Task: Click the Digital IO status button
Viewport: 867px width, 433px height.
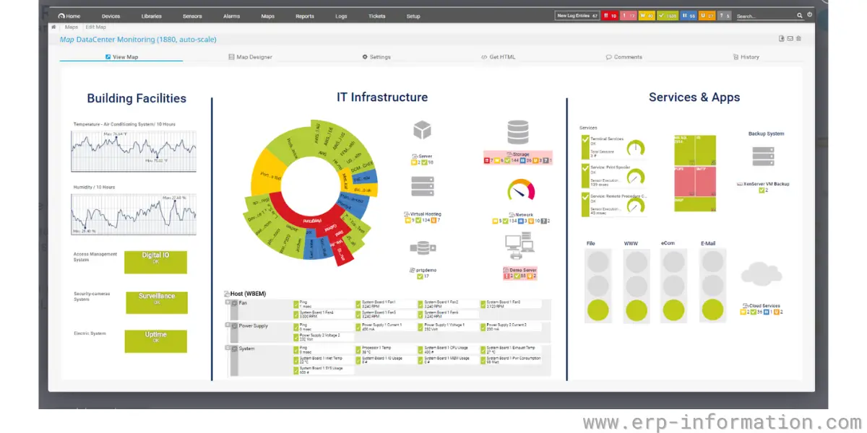Action: (155, 262)
